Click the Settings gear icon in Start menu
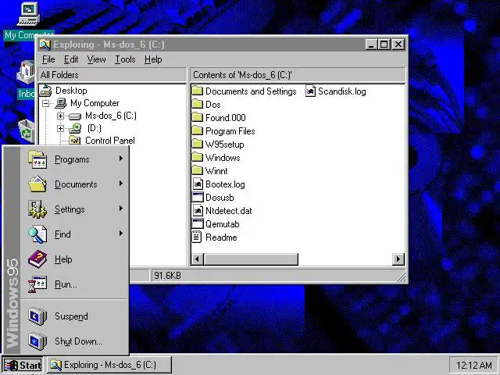This screenshot has width=500, height=375. click(37, 209)
